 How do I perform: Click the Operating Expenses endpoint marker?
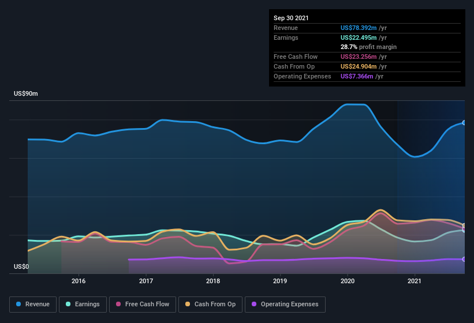pos(464,260)
